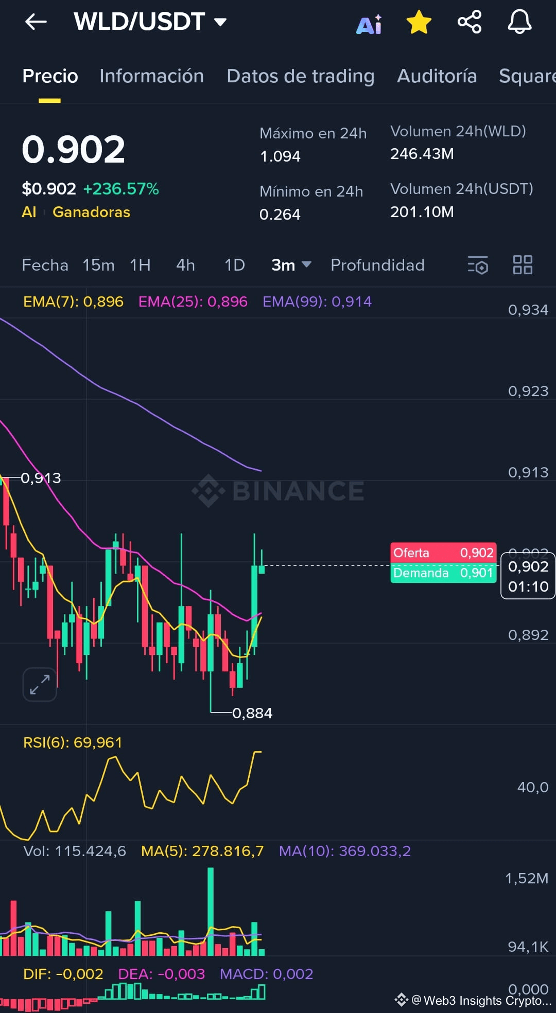
Task: Tap the Máximo en 24h value 1.094
Action: pos(280,156)
